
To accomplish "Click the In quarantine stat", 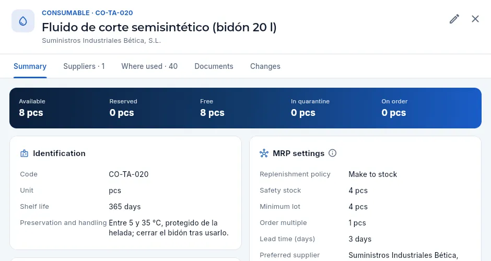I will [310, 108].
